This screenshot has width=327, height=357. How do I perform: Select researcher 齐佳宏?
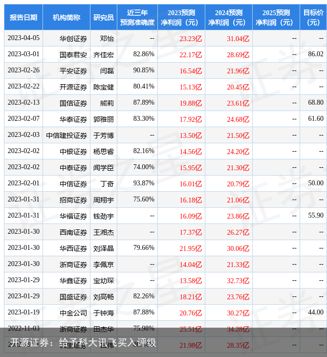pyautogui.click(x=104, y=55)
